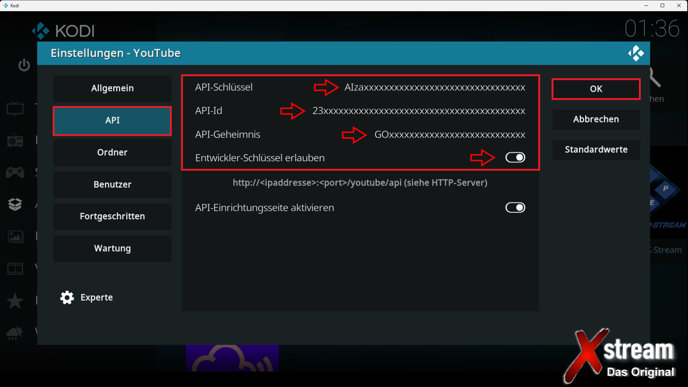Click the Abbrechen button
This screenshot has width=688, height=387.
click(596, 119)
